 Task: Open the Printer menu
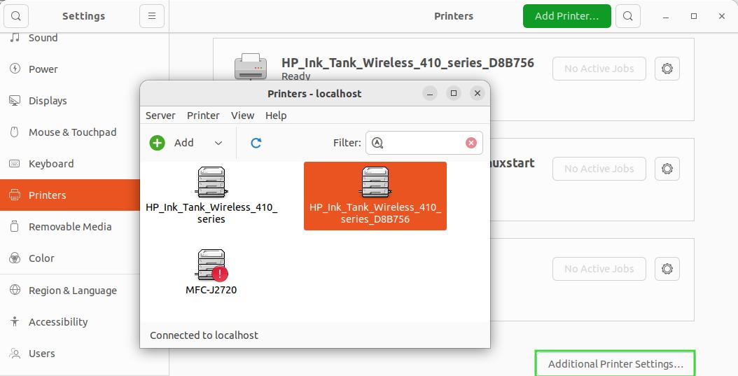tap(203, 116)
